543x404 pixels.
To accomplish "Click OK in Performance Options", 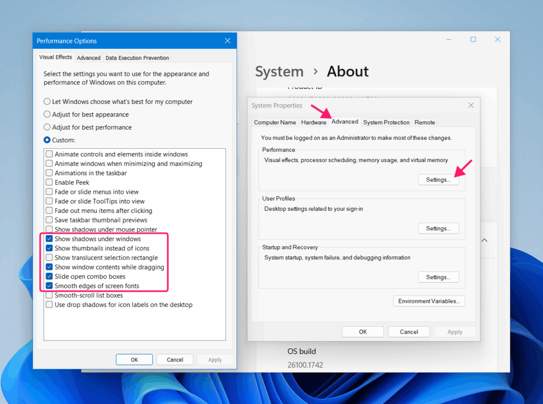I will [x=134, y=360].
